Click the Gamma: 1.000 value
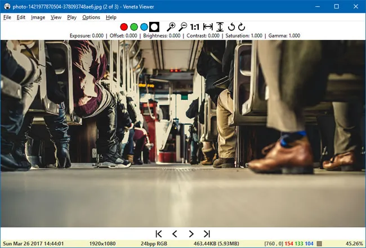 pyautogui.click(x=284, y=35)
